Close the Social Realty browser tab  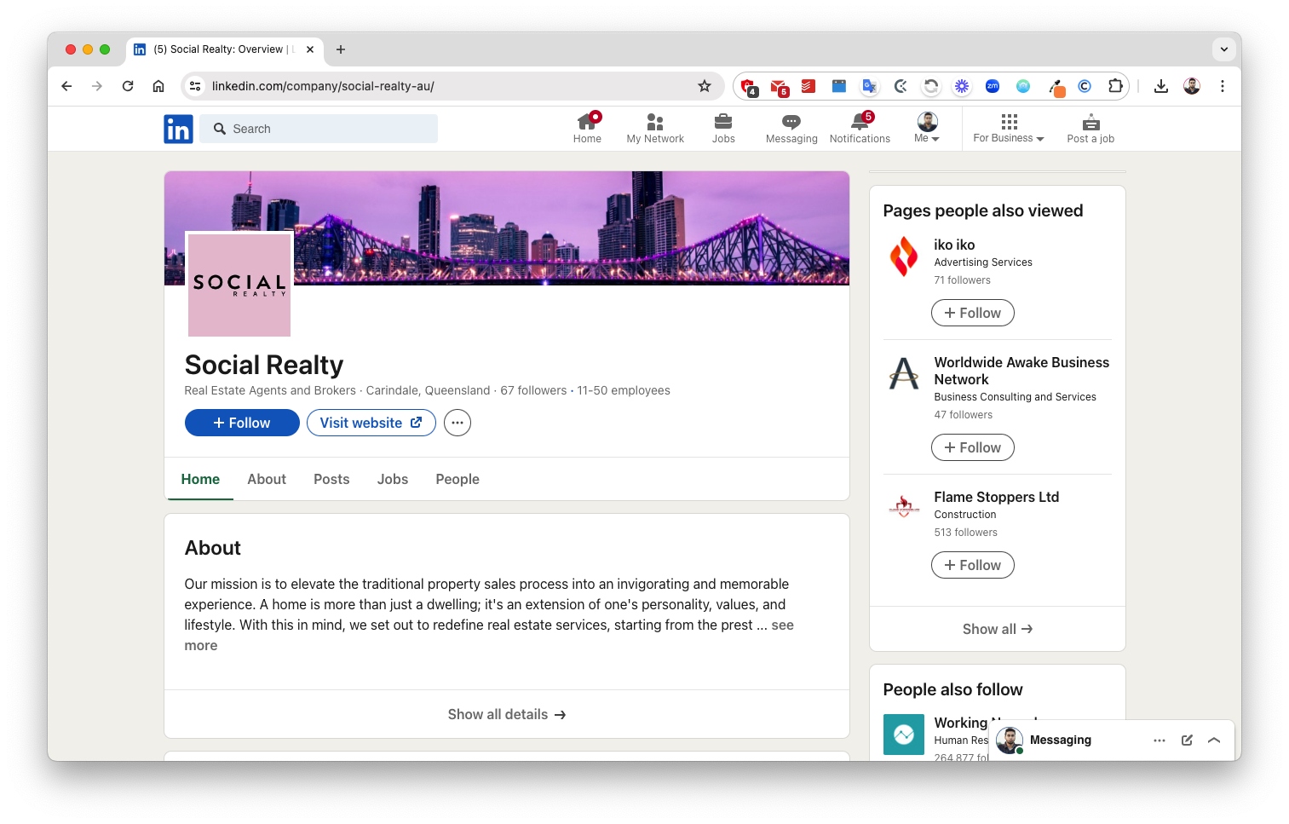[x=310, y=49]
